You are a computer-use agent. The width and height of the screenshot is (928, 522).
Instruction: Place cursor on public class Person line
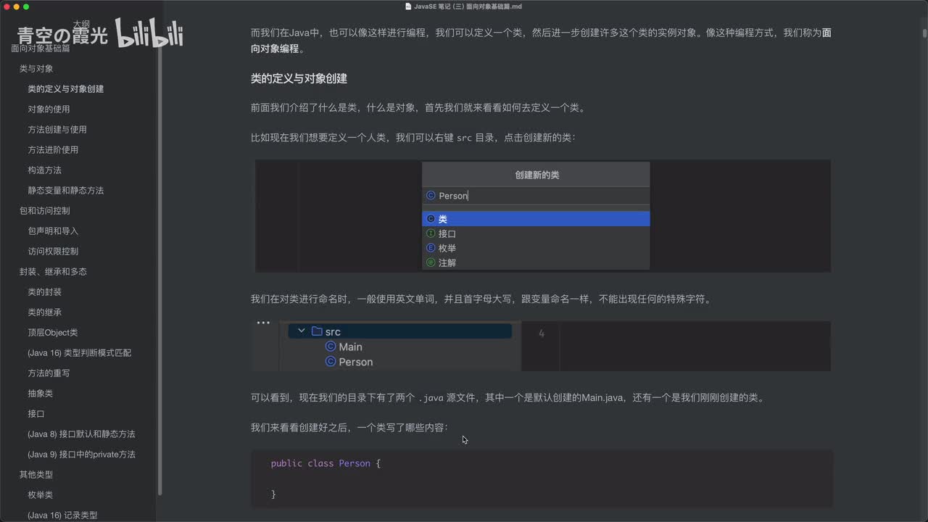pyautogui.click(x=326, y=463)
